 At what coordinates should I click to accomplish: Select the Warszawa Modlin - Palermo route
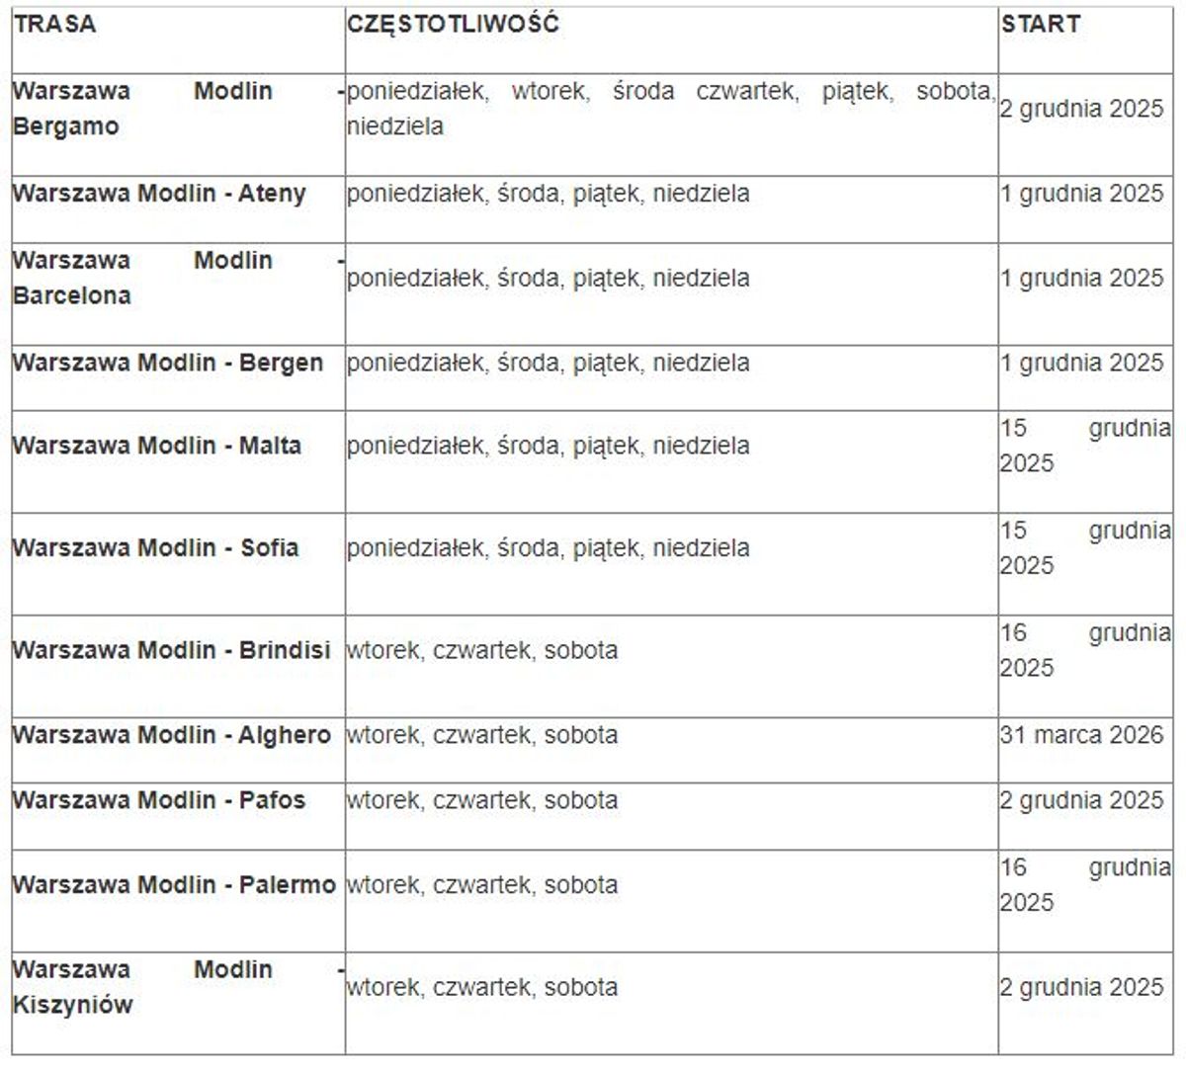click(x=174, y=885)
